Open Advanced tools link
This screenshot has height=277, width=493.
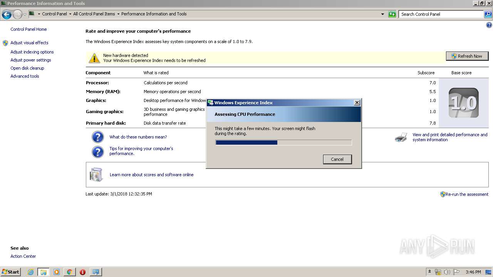25,76
